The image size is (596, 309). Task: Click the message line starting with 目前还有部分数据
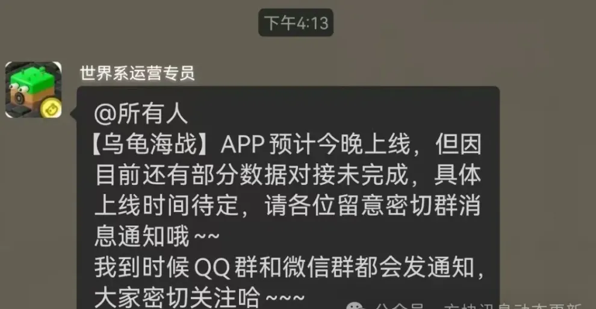point(288,175)
